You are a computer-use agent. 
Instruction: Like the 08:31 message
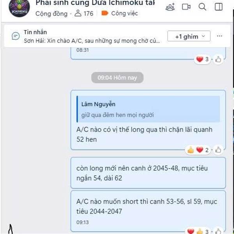pyautogui.click(x=218, y=60)
